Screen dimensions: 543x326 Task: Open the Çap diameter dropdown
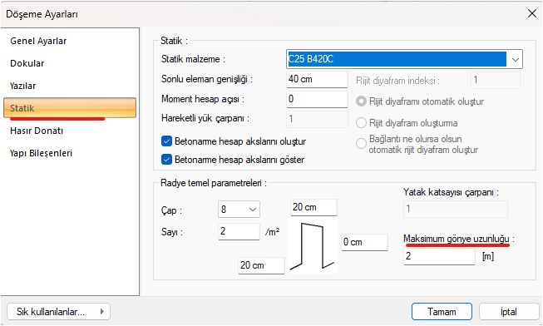pos(239,210)
